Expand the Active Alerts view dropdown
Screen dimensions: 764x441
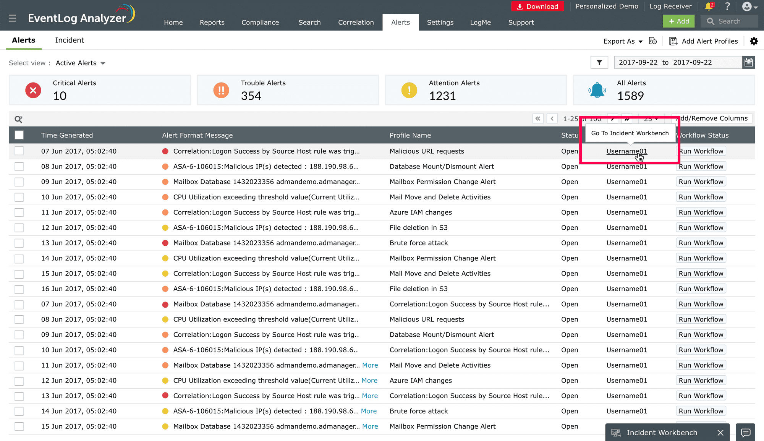pos(81,63)
